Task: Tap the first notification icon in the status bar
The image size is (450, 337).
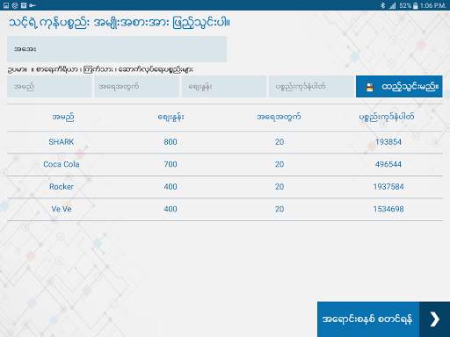Action: click(6, 5)
